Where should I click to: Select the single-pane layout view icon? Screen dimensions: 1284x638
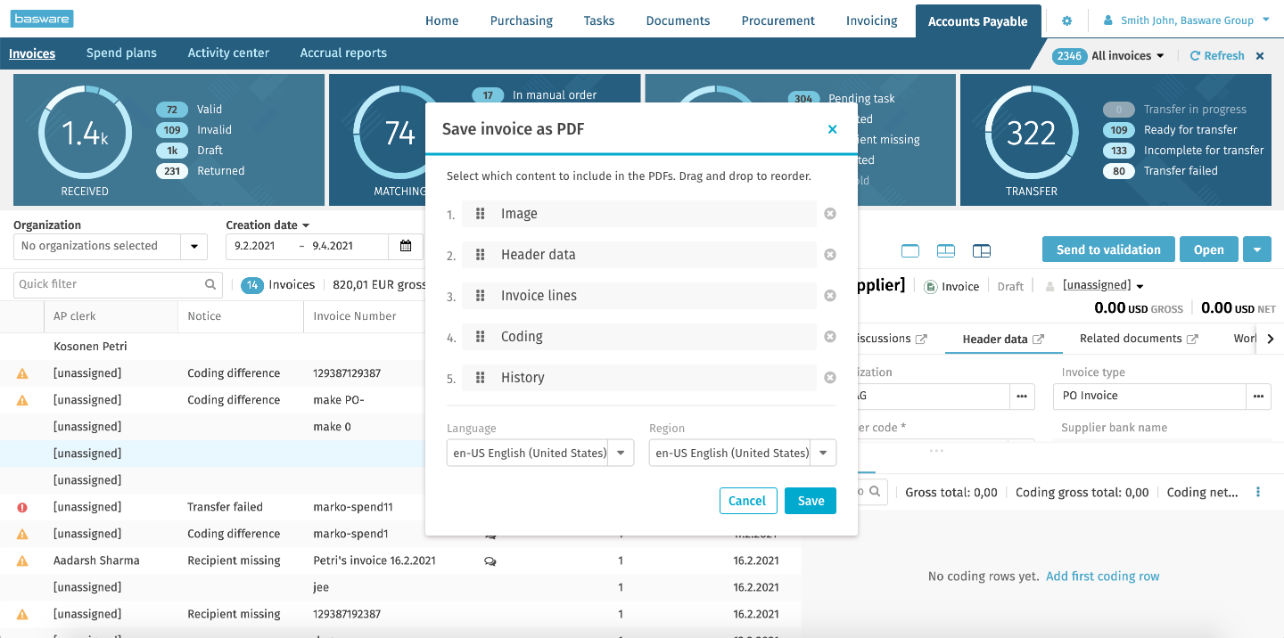[x=910, y=251]
